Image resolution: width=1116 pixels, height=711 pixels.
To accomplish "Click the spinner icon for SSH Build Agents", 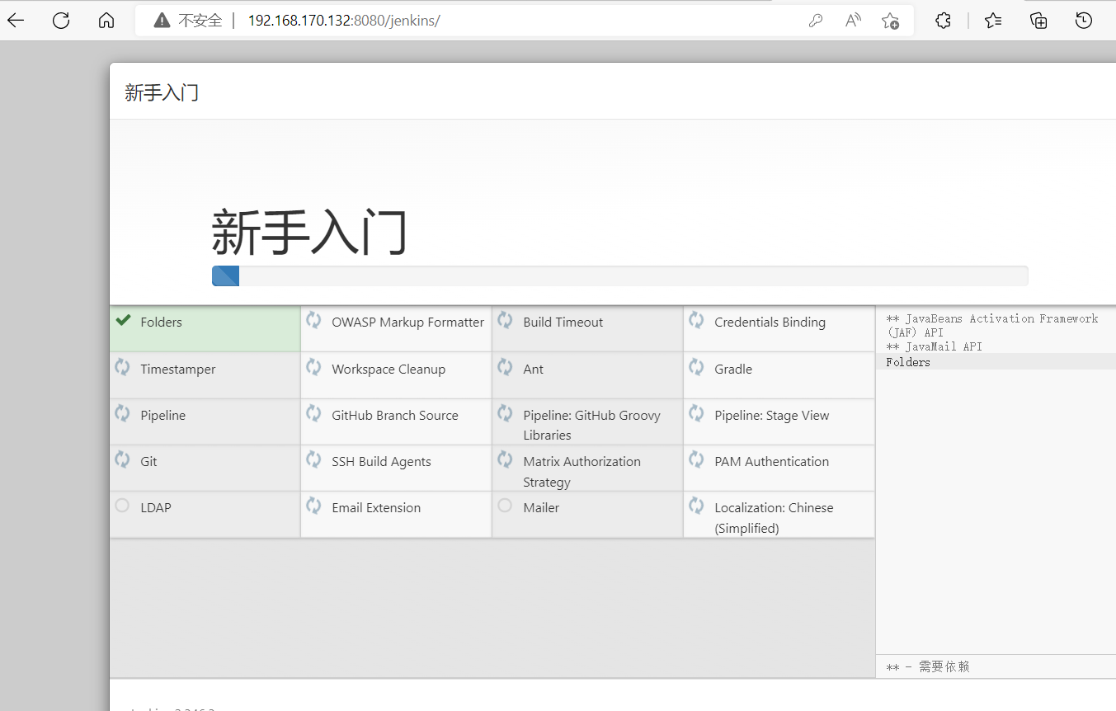I will [313, 459].
